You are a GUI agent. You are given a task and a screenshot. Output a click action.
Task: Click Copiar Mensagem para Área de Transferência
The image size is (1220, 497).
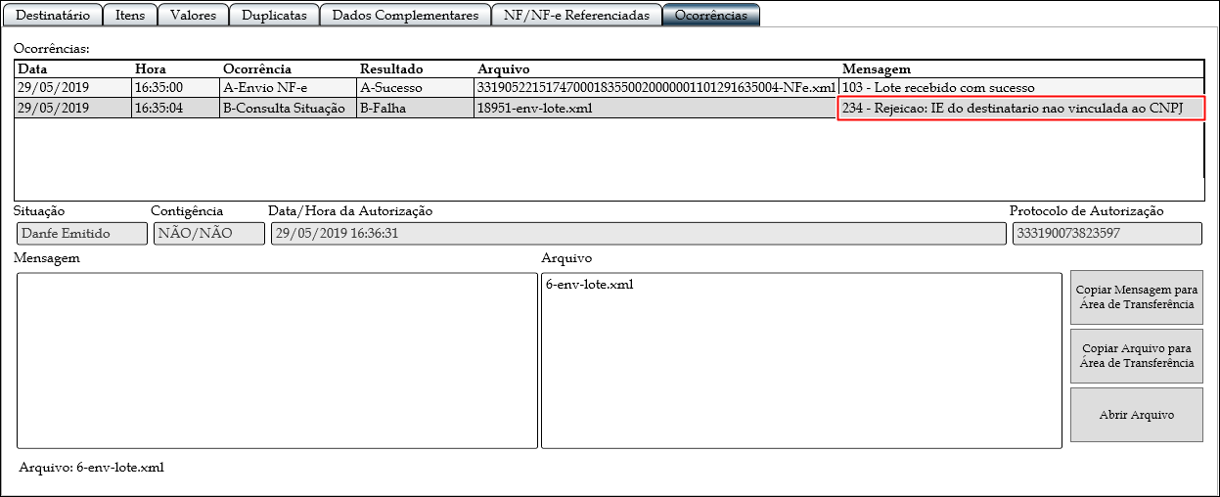[x=1137, y=297]
